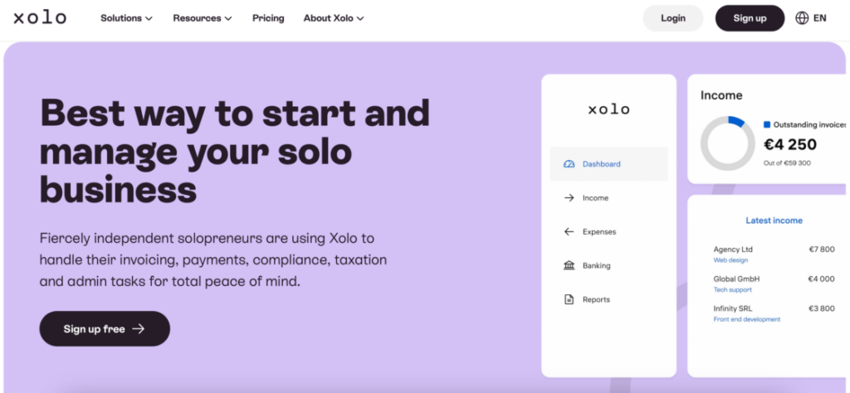
Task: Click the Sign up button in header
Action: pos(750,18)
